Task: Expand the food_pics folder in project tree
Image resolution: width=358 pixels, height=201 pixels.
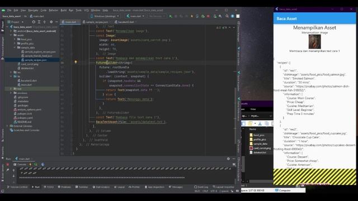Action: 15,39
